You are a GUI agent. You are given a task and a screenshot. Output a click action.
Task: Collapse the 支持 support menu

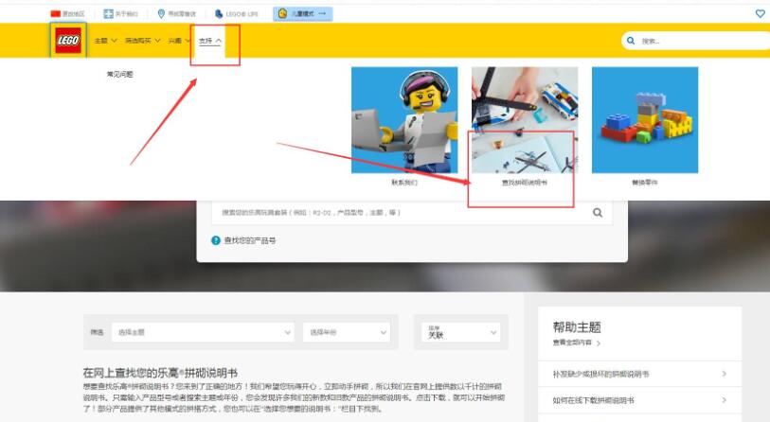pyautogui.click(x=210, y=41)
